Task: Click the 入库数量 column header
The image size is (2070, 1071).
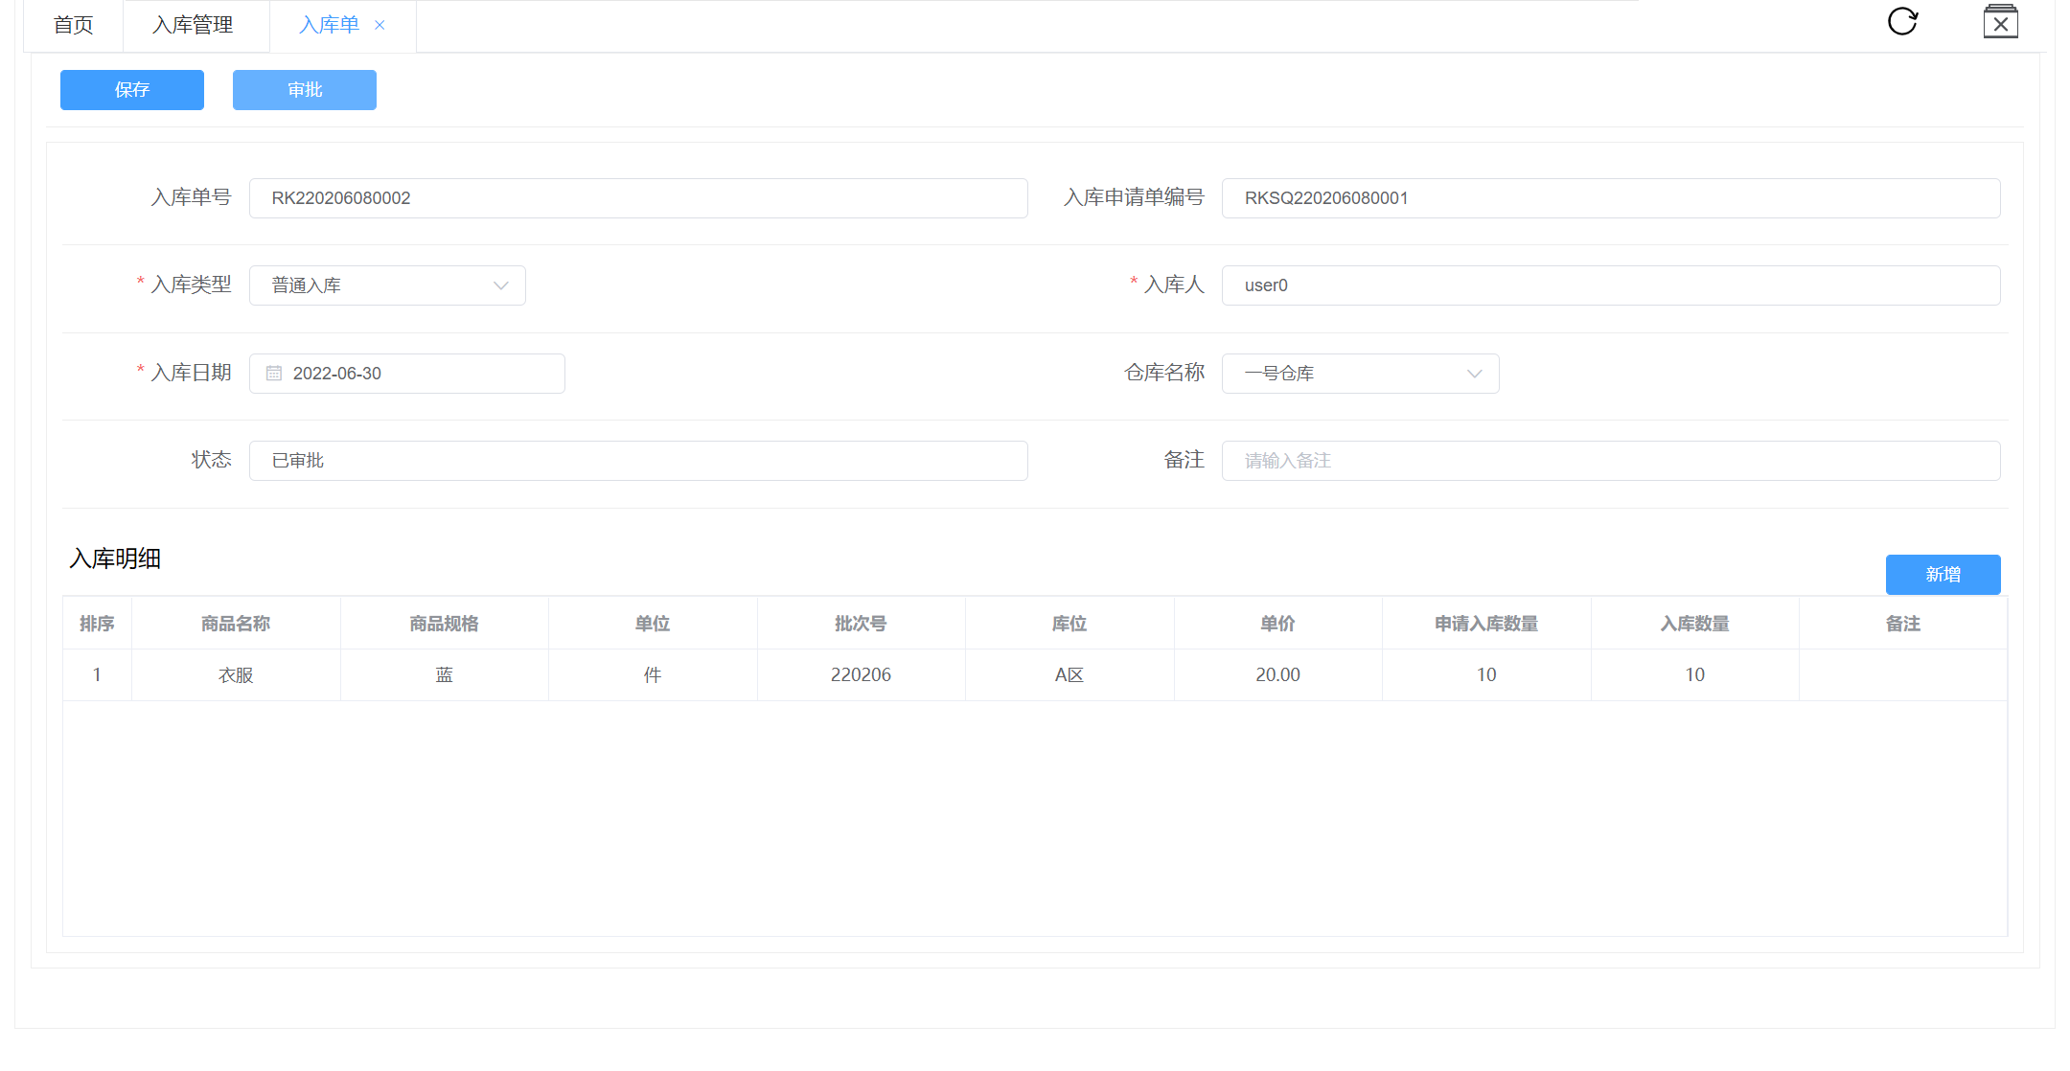Action: (1694, 624)
